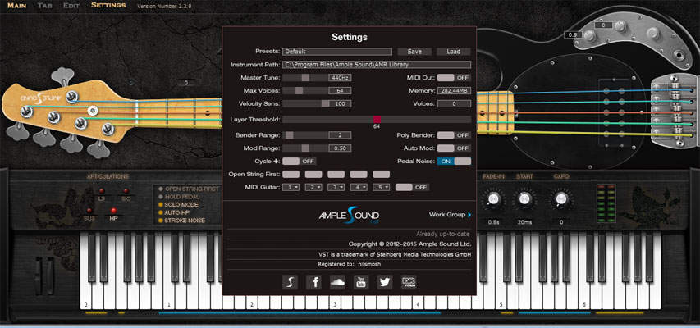Click the Fade-In 0.8s value
This screenshot has height=328, width=700.
[x=493, y=221]
